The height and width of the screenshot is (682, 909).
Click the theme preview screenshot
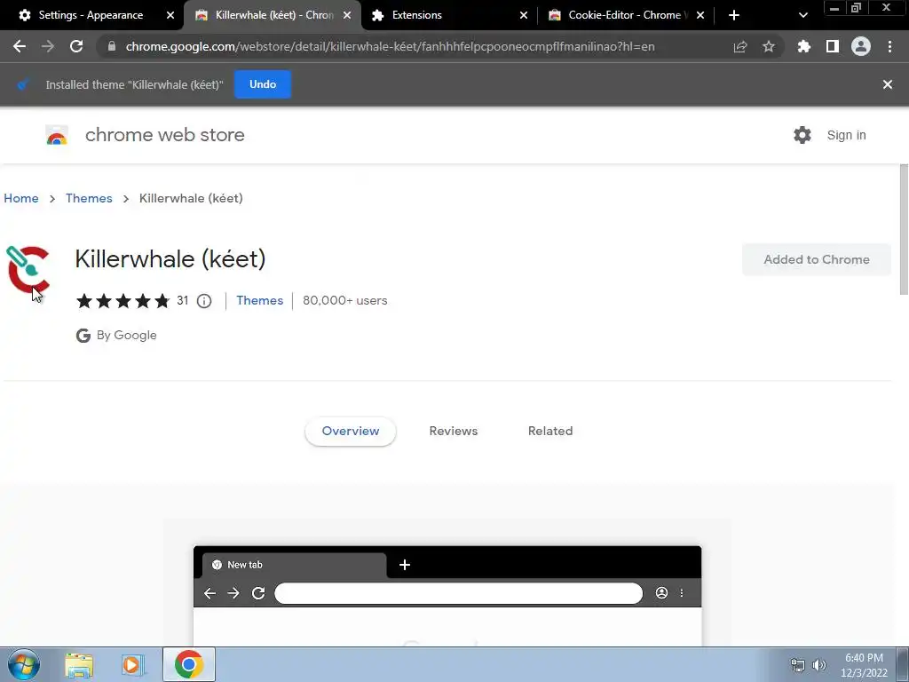[x=447, y=596]
